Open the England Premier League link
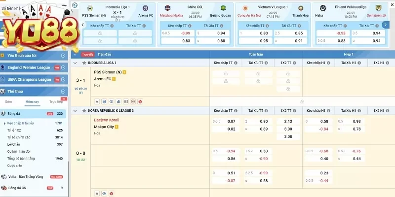The height and width of the screenshot is (197, 395). pos(29,67)
